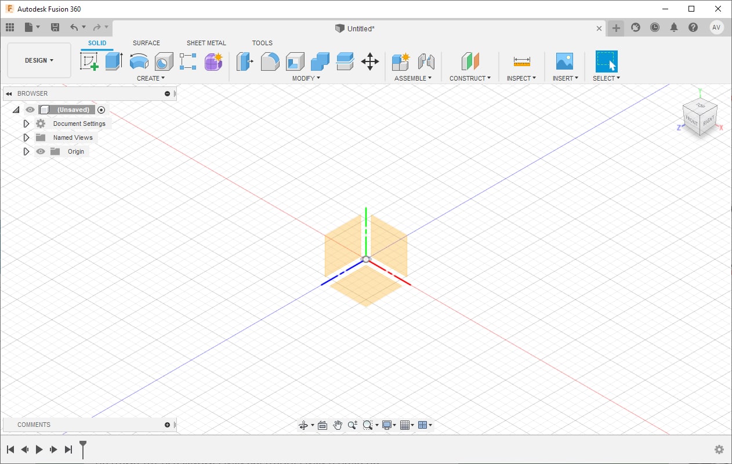The height and width of the screenshot is (464, 732).
Task: Expand the Named Views node
Action: [26, 137]
